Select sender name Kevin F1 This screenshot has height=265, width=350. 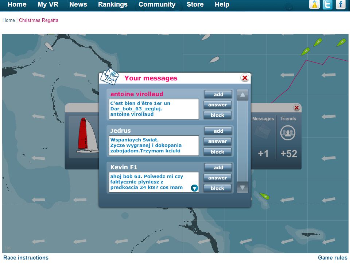pos(124,167)
